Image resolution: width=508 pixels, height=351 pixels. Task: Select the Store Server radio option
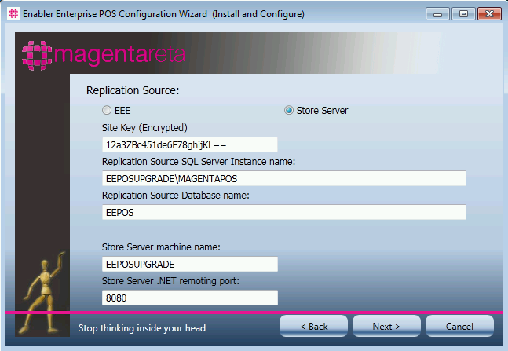[x=289, y=111]
